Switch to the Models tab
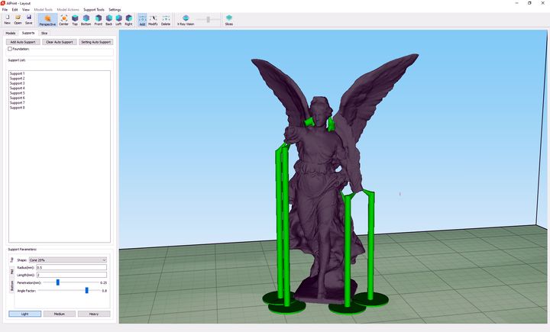 point(11,33)
